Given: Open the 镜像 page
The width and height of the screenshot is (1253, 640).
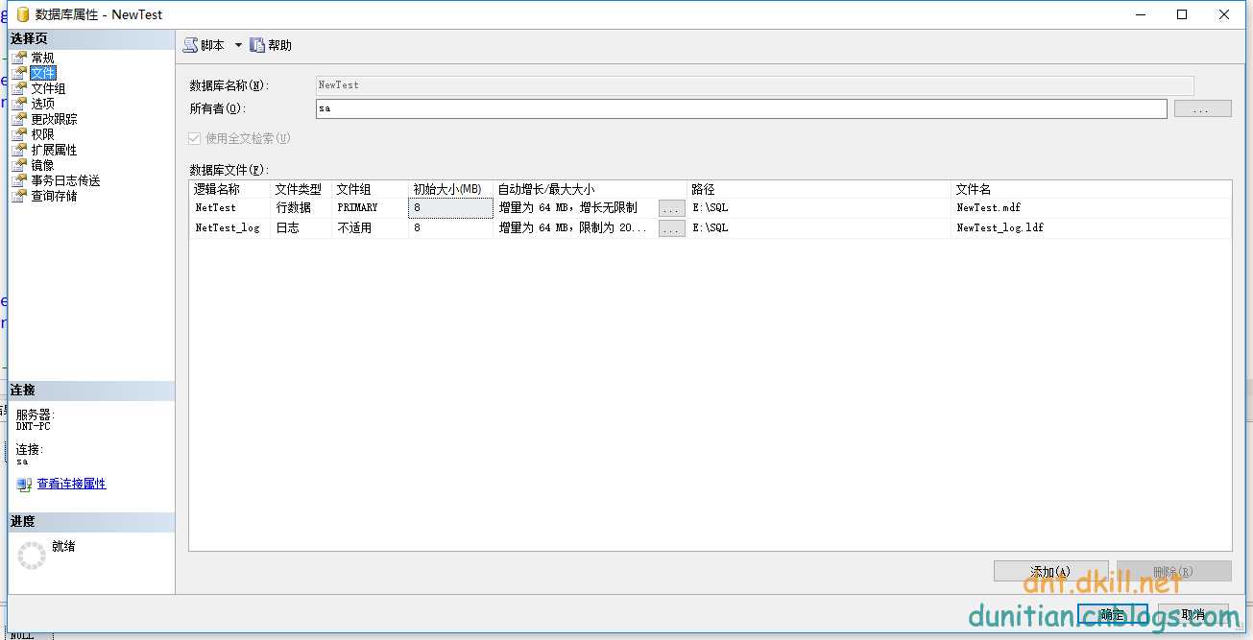Looking at the screenshot, I should click(42, 165).
